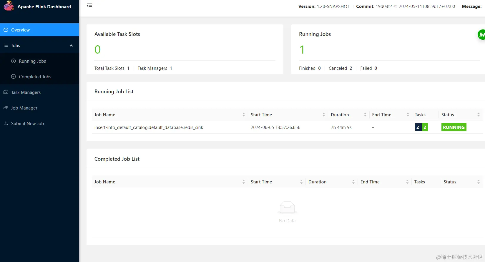
Task: Sort running jobs by Status
Action: point(478,115)
